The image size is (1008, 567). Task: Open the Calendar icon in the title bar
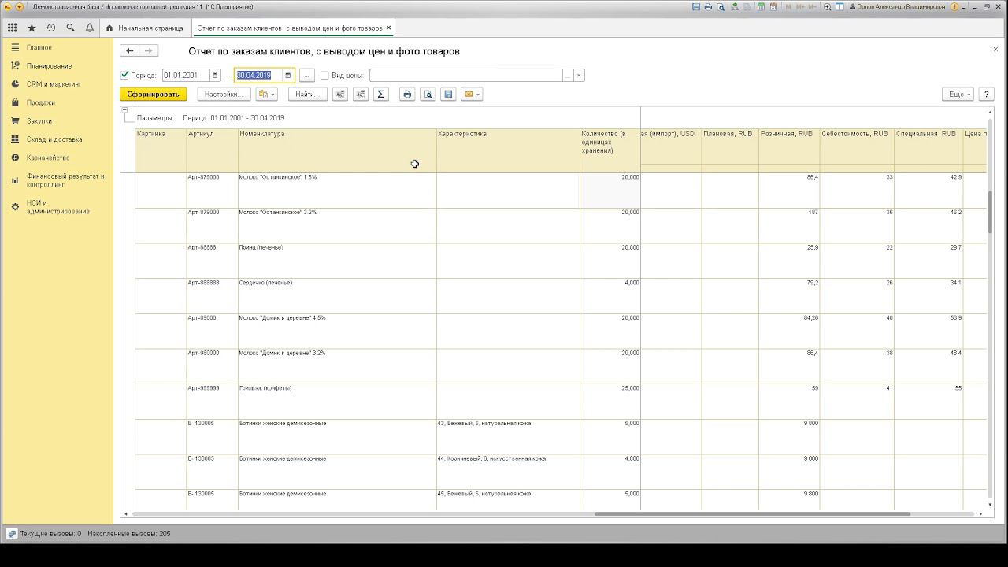coord(775,7)
